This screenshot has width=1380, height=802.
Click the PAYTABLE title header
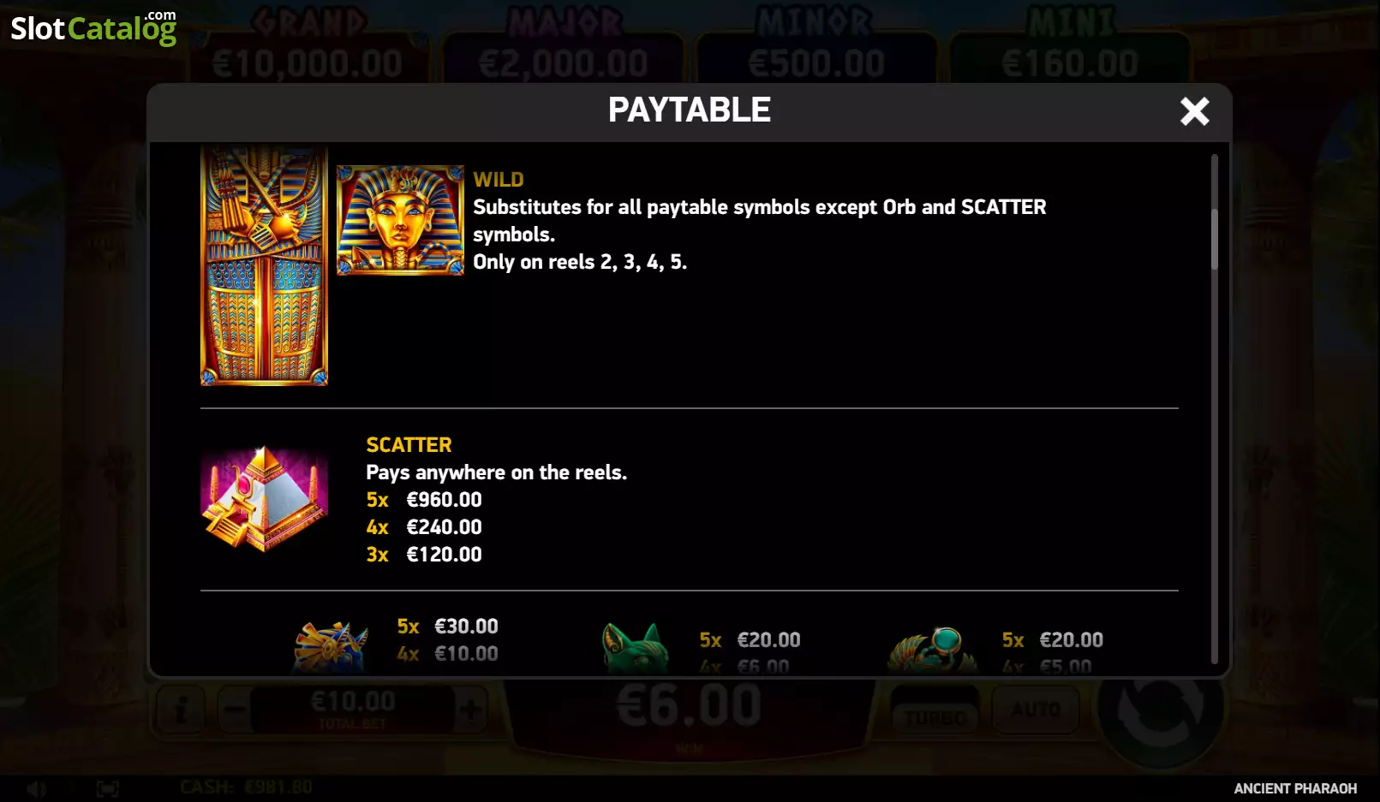point(690,110)
